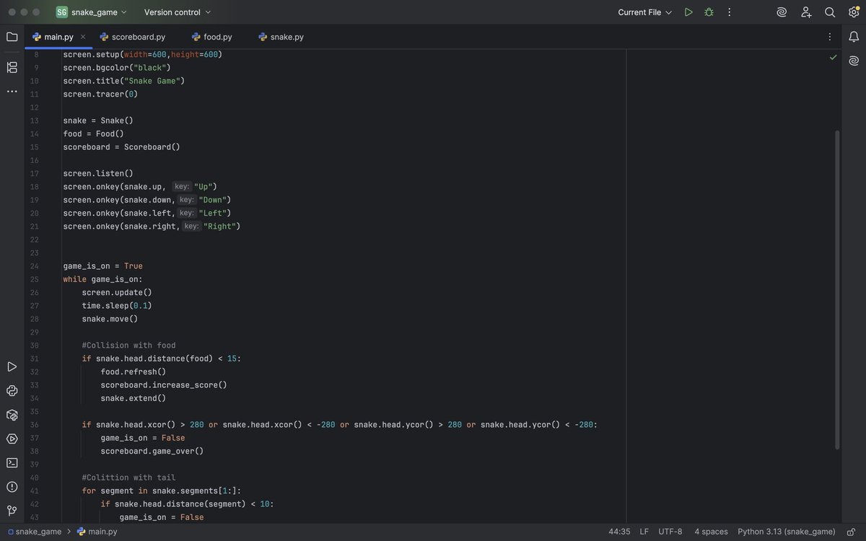Screen dimensions: 866x541
Task: Click the 'key:' inlay hint before "Up"
Action: 182,187
